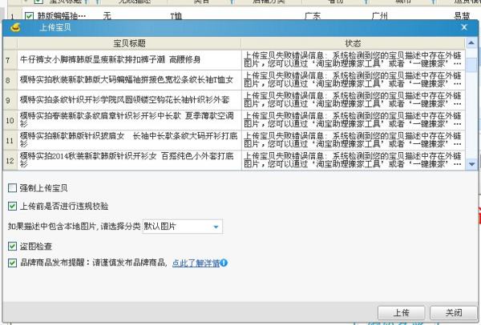Click the list scrollbar thumb
The image size is (481, 325).
(x=471, y=64)
